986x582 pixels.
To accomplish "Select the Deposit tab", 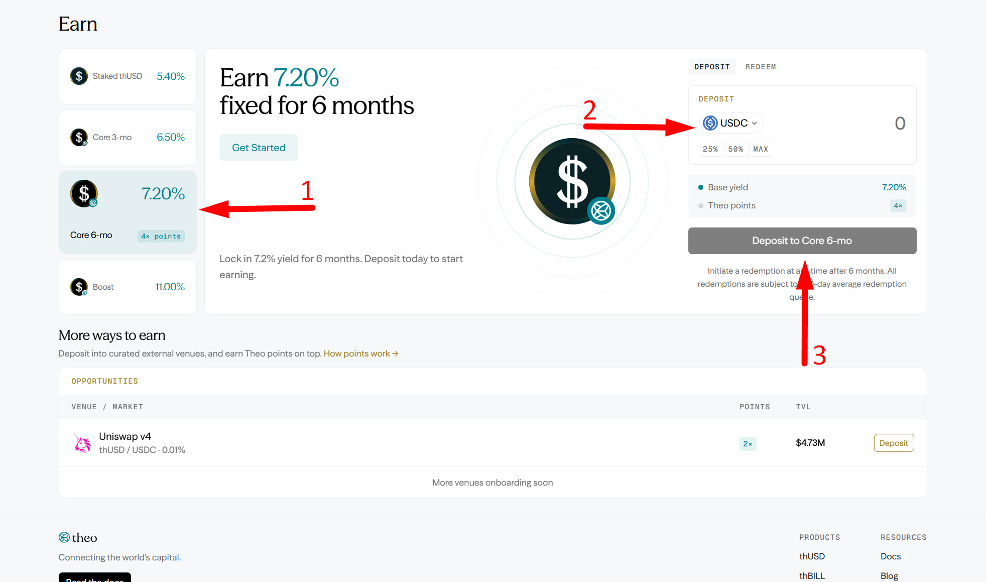I will click(x=712, y=67).
